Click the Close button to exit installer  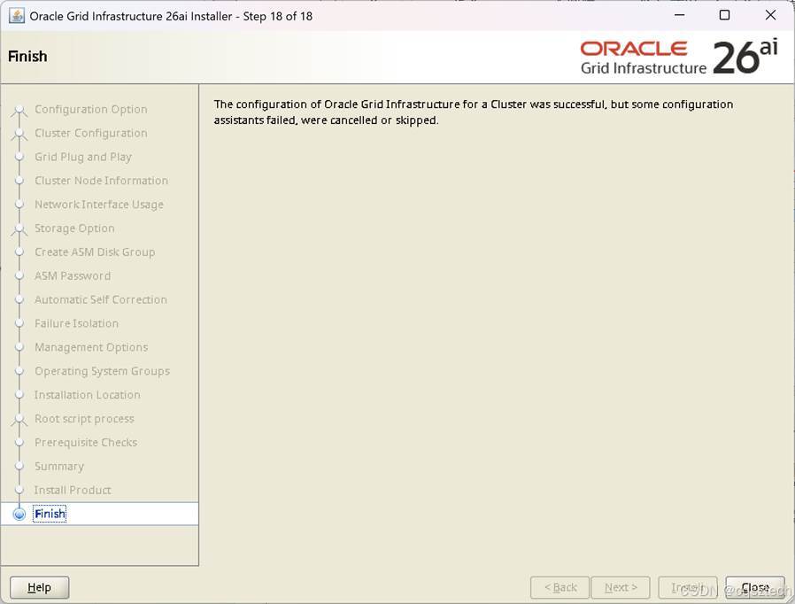click(x=755, y=587)
